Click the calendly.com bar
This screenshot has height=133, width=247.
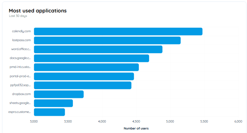118,32
